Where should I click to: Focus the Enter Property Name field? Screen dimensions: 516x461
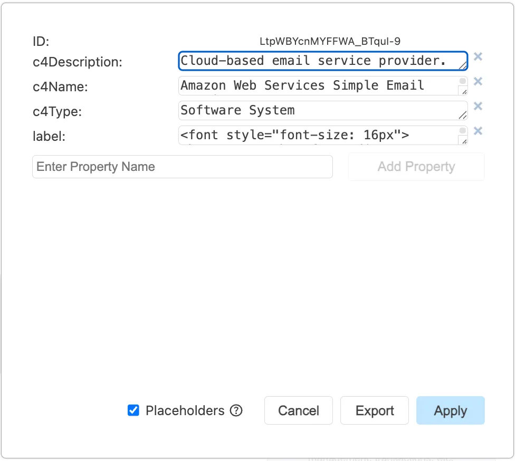(182, 167)
